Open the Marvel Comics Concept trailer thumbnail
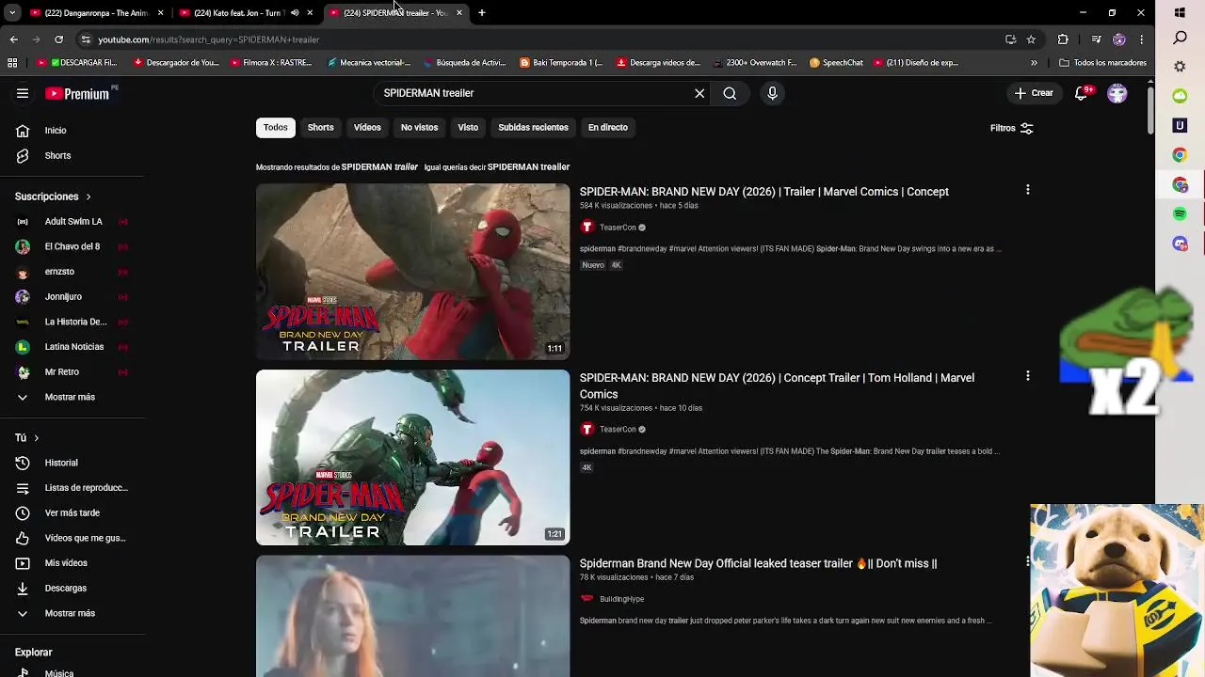The image size is (1205, 677). tap(413, 272)
